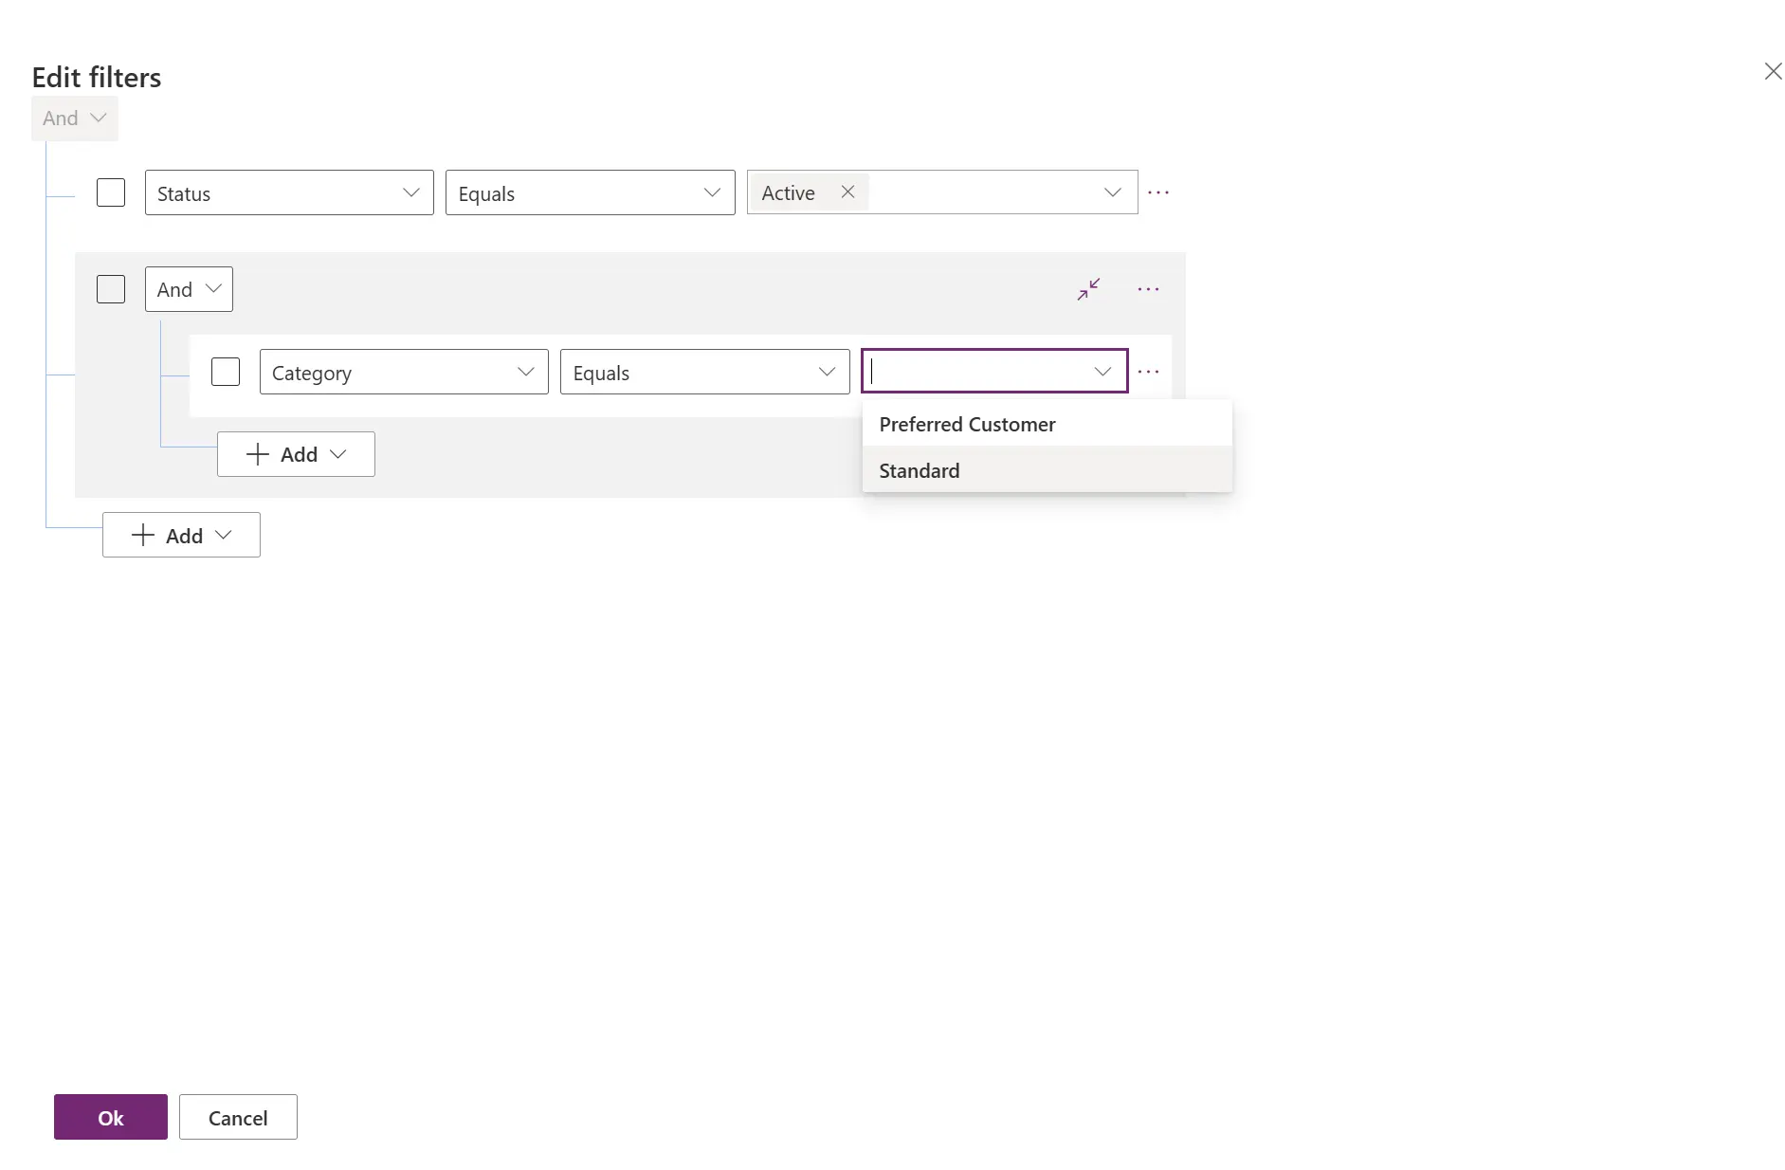Check the nested group checkbox
This screenshot has width=1785, height=1170.
tap(110, 288)
